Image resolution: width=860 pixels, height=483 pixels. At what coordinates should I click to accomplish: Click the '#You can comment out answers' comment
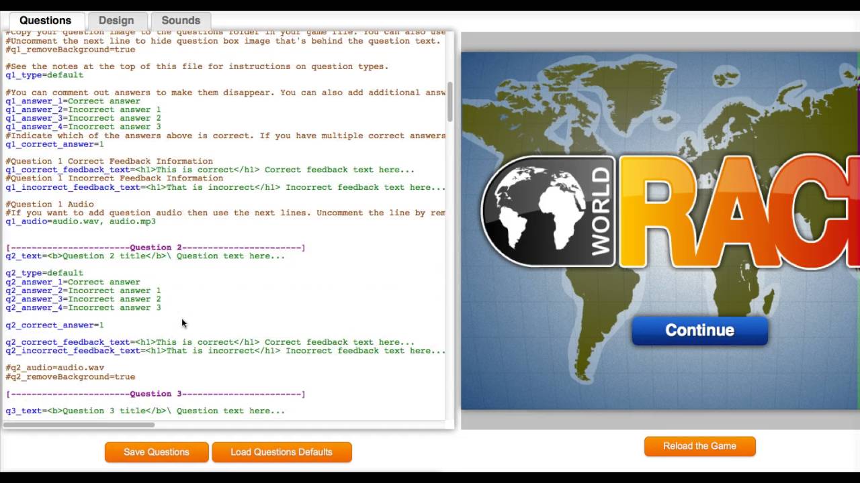226,93
